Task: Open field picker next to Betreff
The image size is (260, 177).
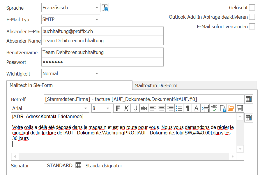Action: click(x=249, y=99)
